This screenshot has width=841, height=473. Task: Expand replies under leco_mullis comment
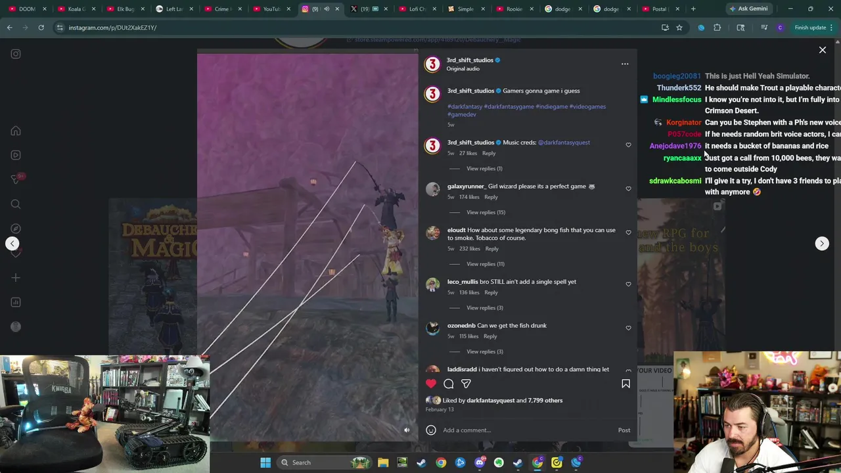coord(484,308)
